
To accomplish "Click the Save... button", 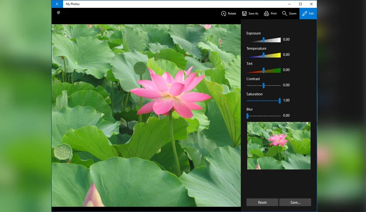I will tap(295, 202).
